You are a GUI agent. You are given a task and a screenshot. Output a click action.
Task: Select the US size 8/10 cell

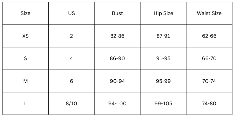coord(71,104)
